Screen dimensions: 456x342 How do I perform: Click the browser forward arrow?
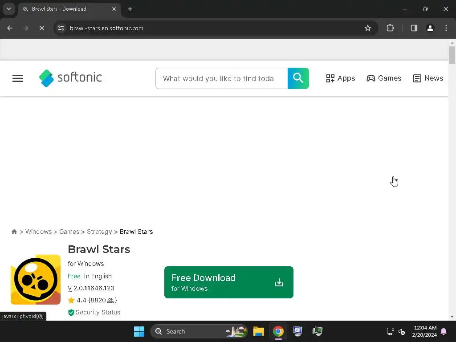click(25, 28)
